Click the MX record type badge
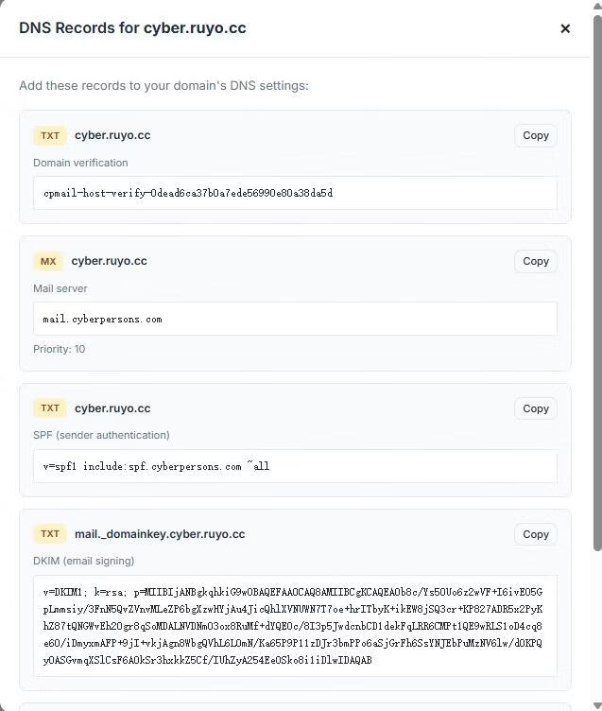Image resolution: width=602 pixels, height=711 pixels. tap(48, 261)
